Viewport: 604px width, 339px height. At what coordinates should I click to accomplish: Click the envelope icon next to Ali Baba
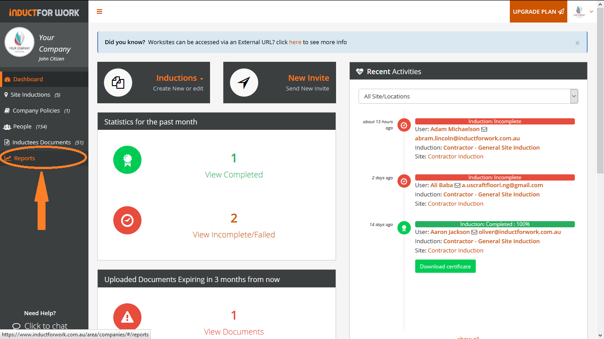[x=458, y=185]
